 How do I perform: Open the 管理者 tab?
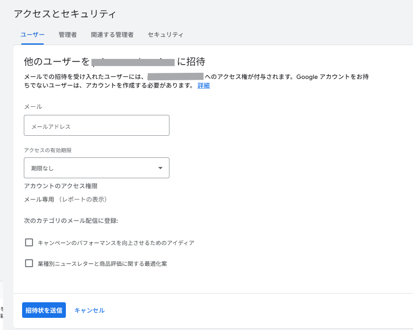tap(68, 35)
